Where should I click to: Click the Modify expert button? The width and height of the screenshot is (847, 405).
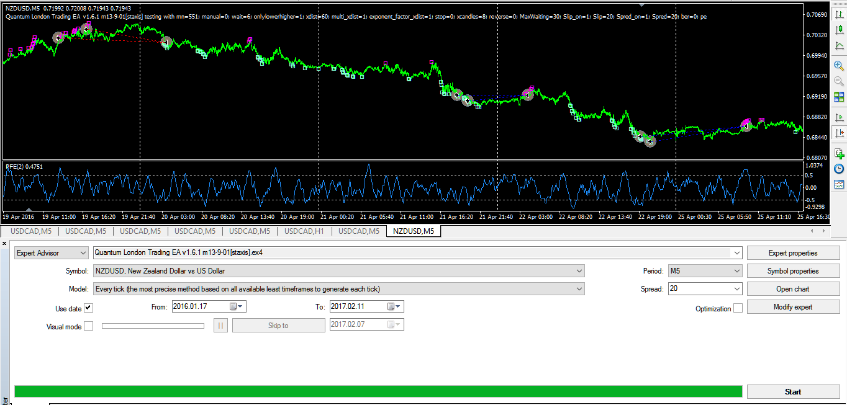(x=793, y=307)
